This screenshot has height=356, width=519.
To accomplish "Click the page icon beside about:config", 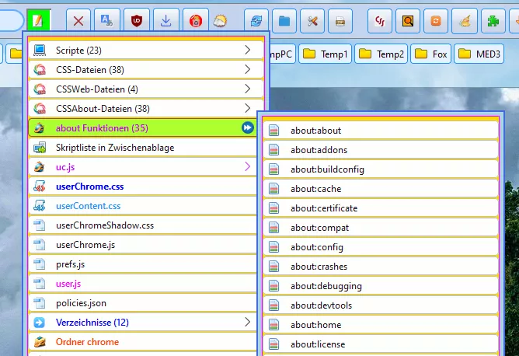I will (273, 247).
